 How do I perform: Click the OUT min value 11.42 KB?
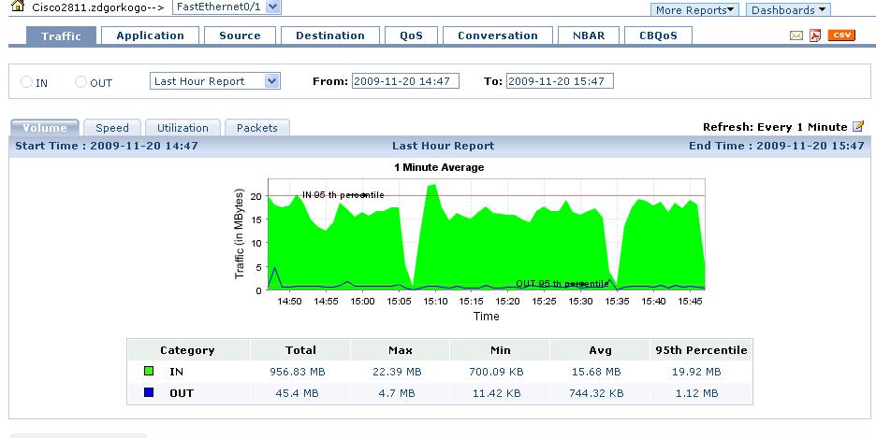[496, 393]
